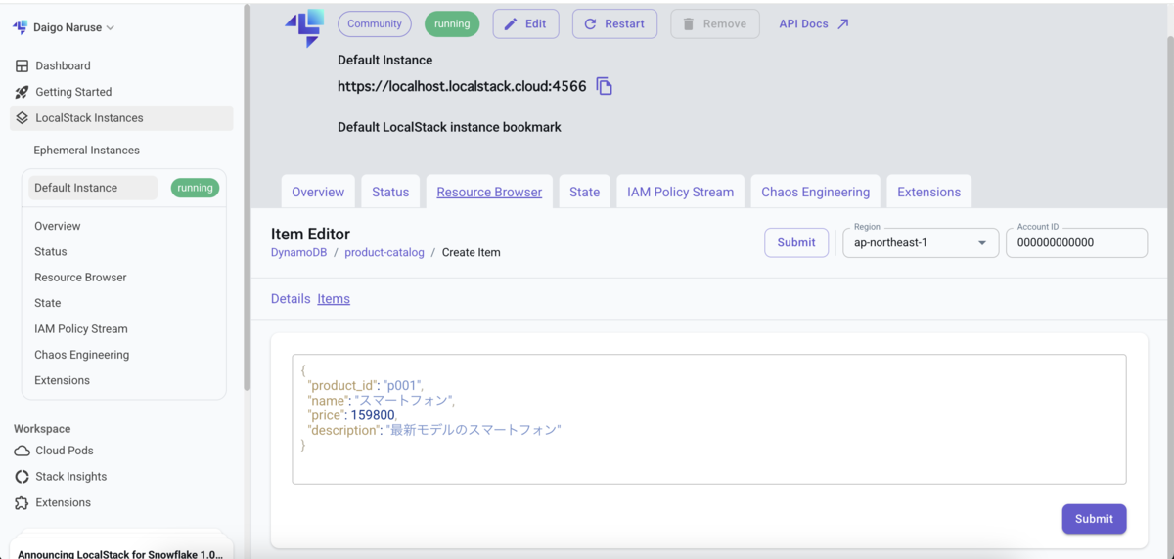The height and width of the screenshot is (559, 1174).
Task: Open Stack Insights in Workspace section
Action: click(x=71, y=477)
